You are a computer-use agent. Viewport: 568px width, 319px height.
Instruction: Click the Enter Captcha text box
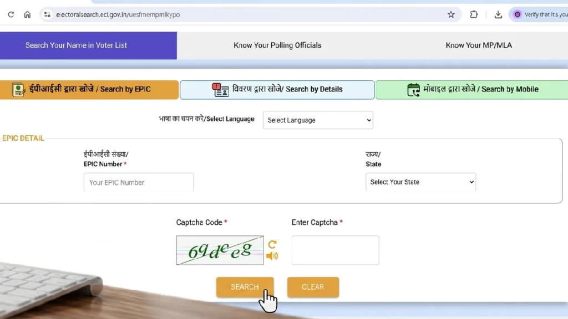tap(335, 250)
